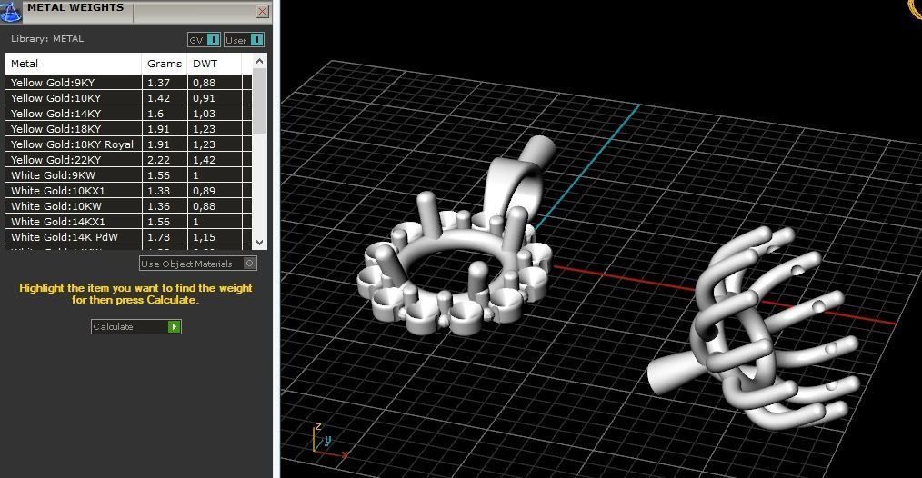Select the White Gold:10KW row
Screen dimensions: 922x478
(x=129, y=205)
